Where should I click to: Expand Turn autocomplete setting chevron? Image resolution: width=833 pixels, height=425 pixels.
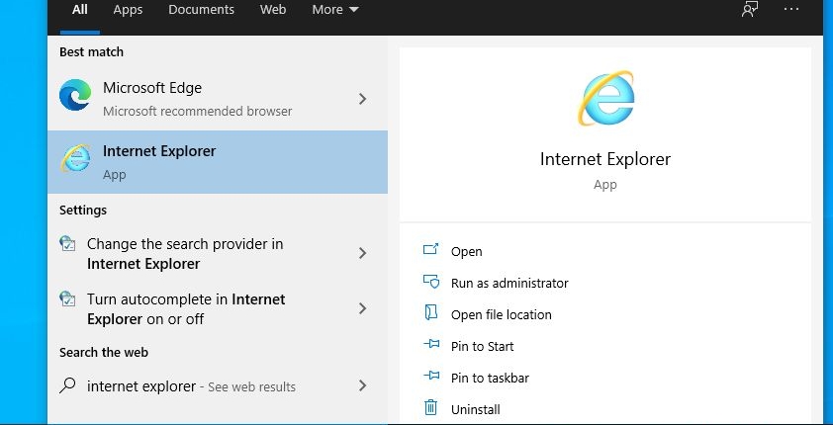(x=363, y=308)
